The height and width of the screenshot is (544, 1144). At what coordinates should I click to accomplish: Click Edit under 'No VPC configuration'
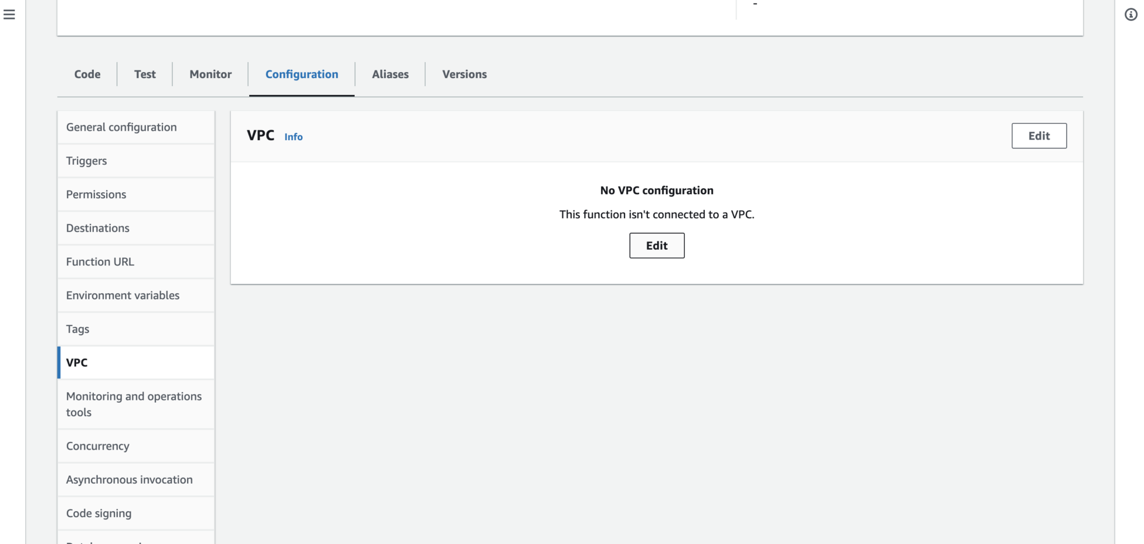click(657, 245)
